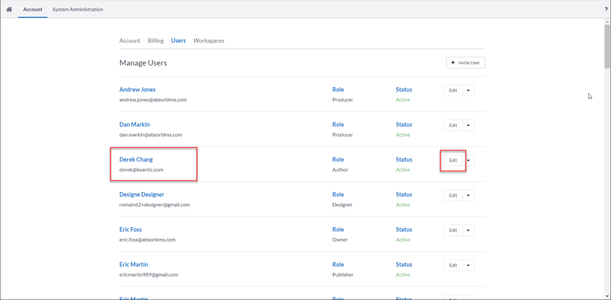Click Designer role value under Designe Designer
Viewport: 611px width, 300px height.
[342, 205]
